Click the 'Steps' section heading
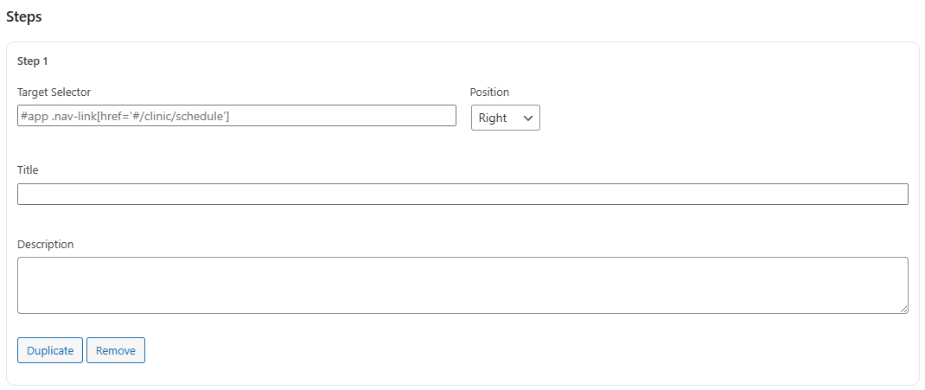This screenshot has width=925, height=390. [24, 16]
